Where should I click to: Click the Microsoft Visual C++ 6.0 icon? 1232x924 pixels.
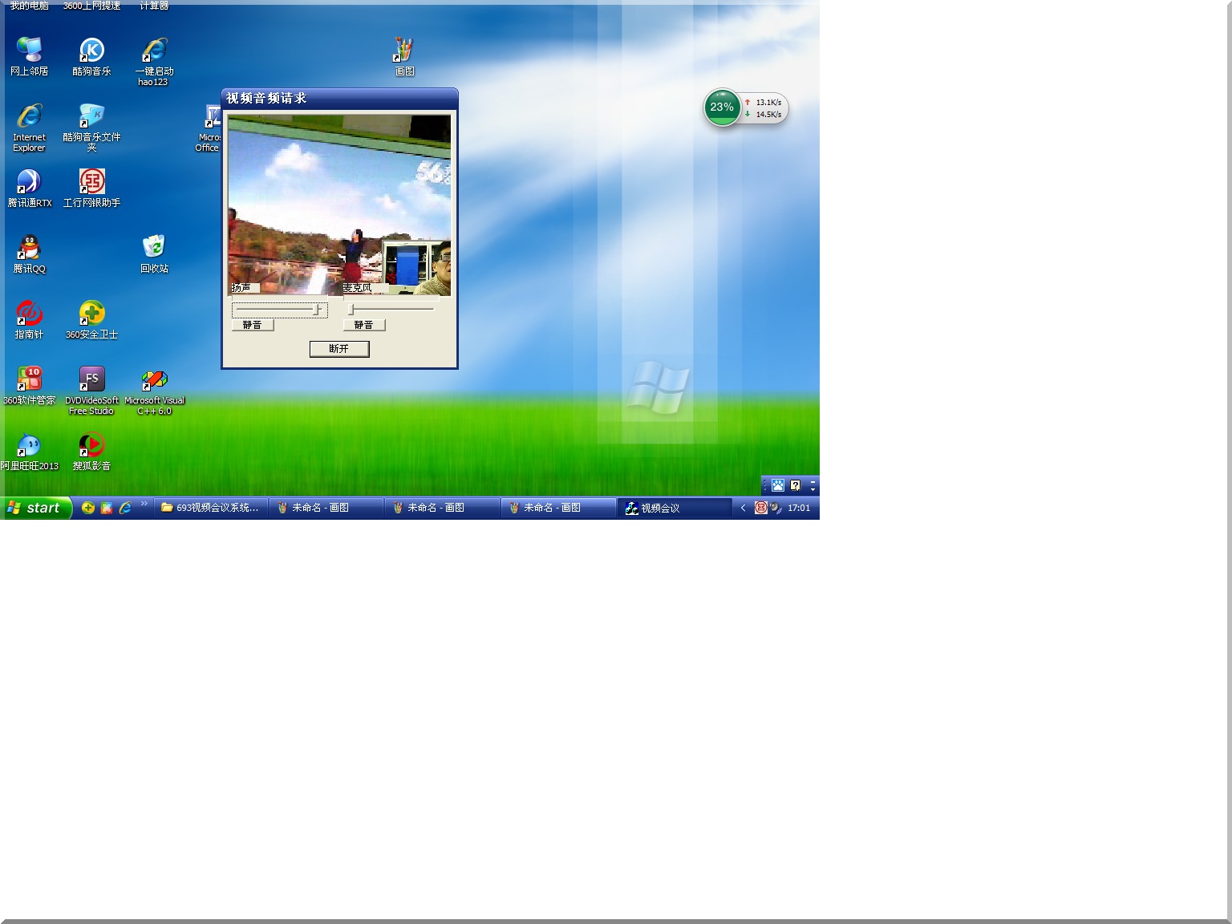[x=154, y=379]
